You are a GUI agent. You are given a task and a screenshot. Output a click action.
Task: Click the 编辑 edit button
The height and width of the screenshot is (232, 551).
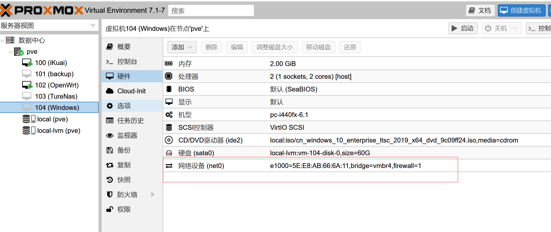click(x=237, y=47)
